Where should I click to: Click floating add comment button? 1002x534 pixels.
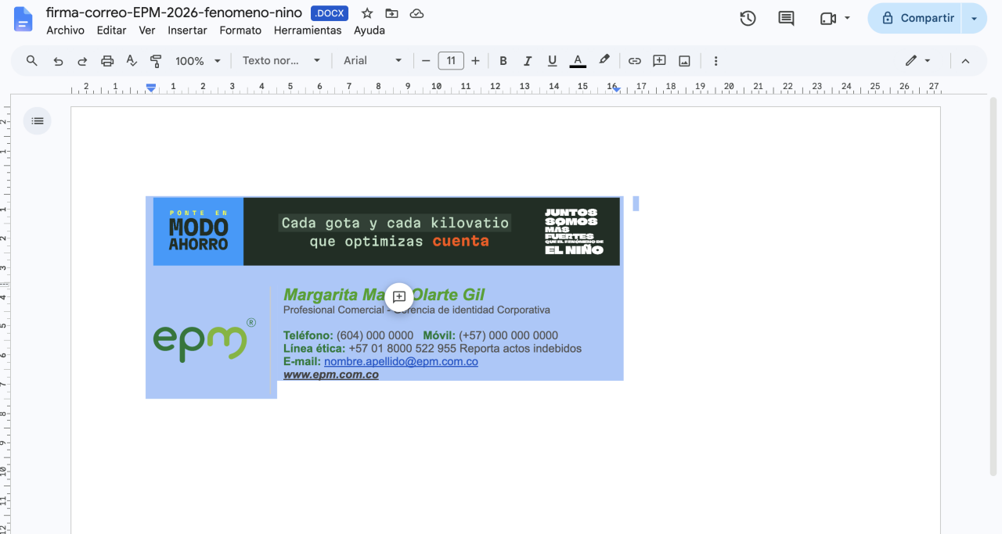point(399,296)
